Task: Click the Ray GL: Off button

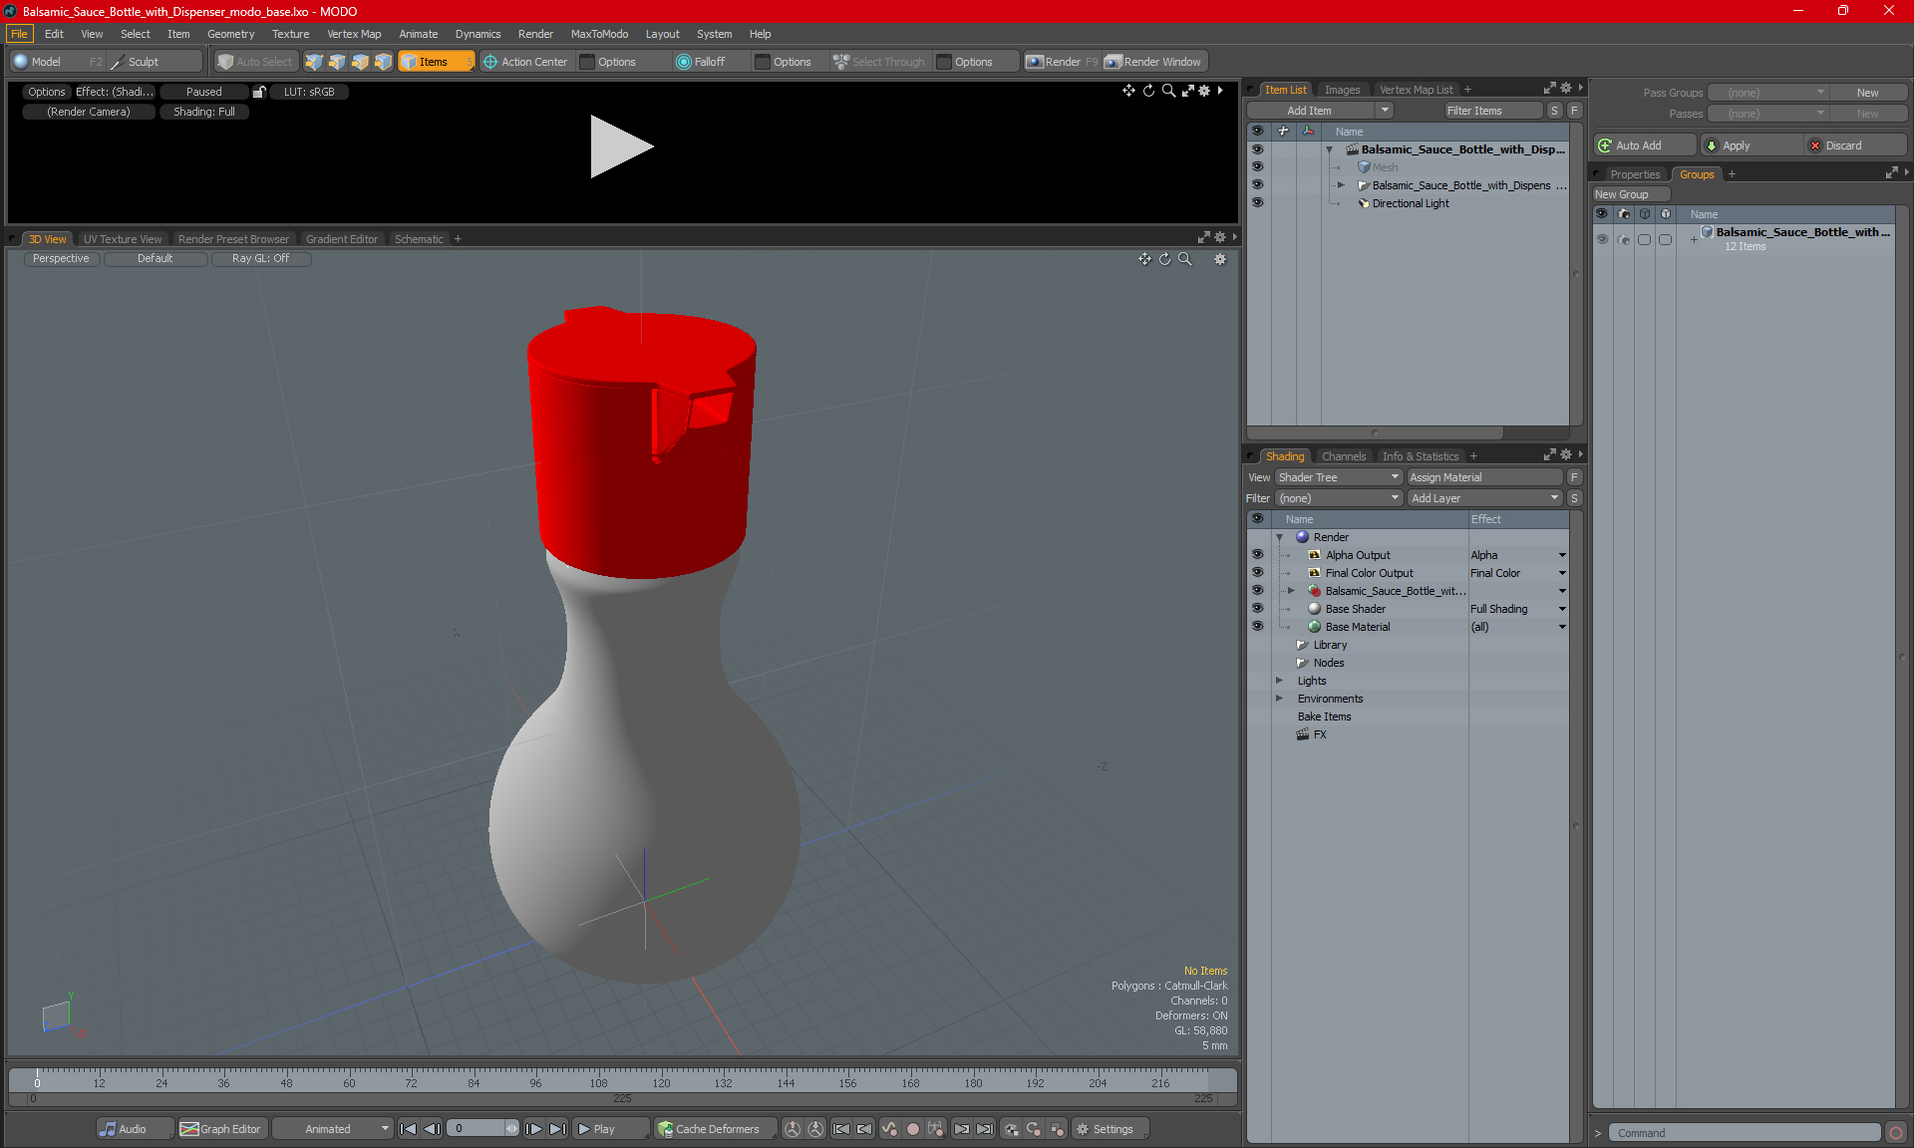Action: (x=260, y=258)
